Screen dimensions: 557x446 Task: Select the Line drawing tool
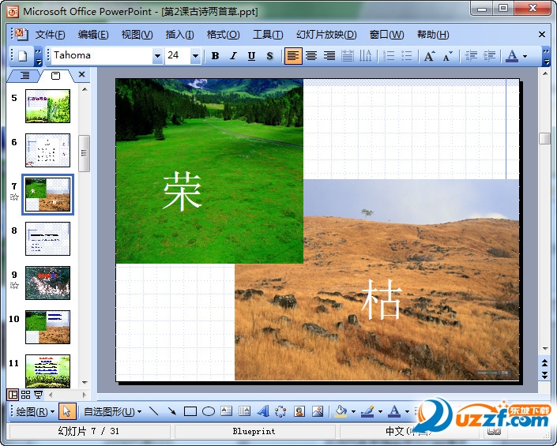coord(154,411)
